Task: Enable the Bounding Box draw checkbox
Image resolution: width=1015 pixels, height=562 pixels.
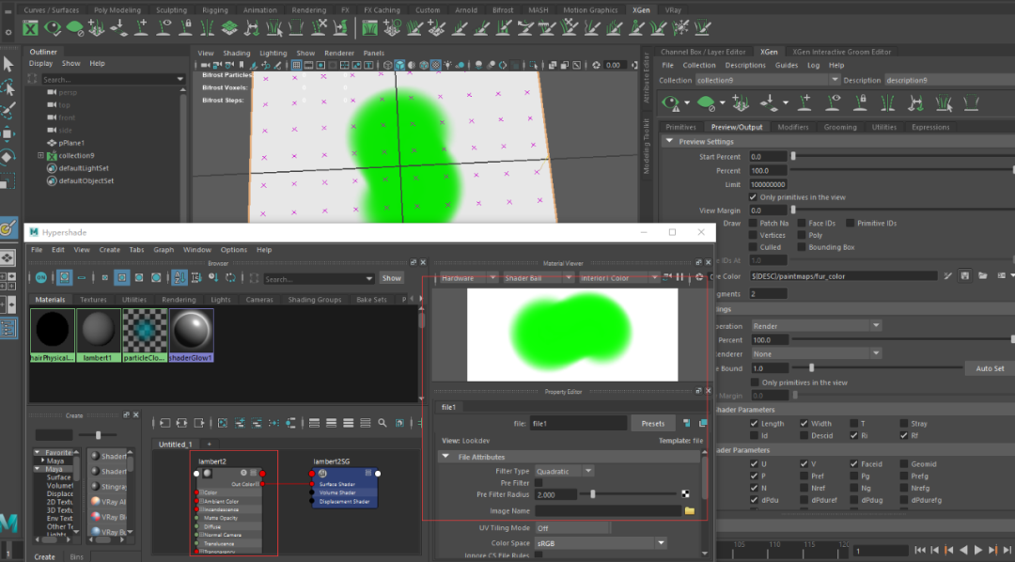Action: [x=802, y=246]
